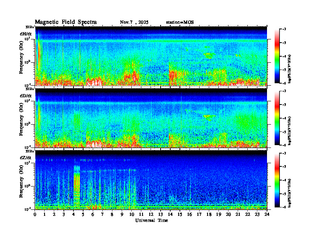Click the "16" tick on the time axis
The image size is (318, 246).
click(x=190, y=214)
